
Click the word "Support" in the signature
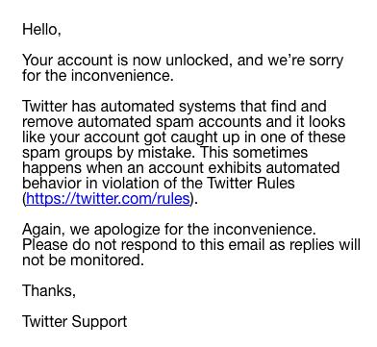[x=99, y=322]
